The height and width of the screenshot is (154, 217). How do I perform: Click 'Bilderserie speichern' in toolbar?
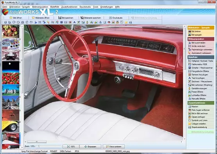pos(91,18)
